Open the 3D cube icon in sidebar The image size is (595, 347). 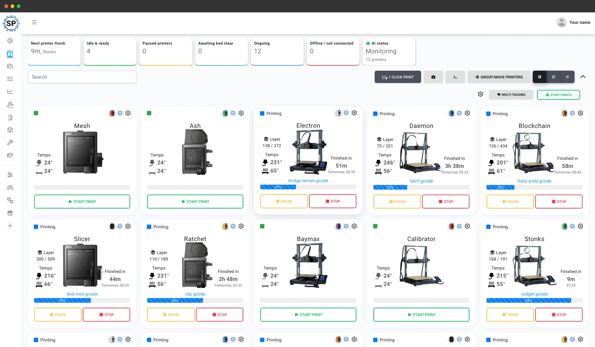click(10, 130)
